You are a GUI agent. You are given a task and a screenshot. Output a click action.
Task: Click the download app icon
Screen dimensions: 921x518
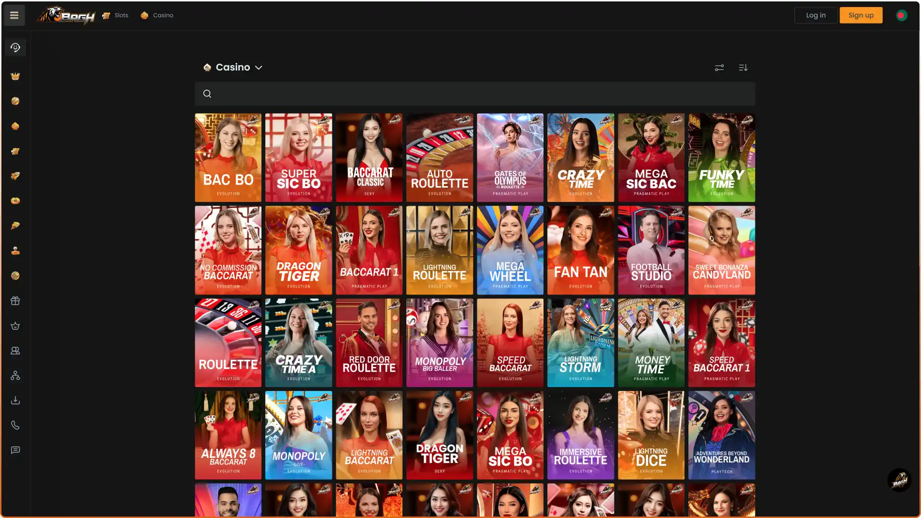click(x=15, y=400)
